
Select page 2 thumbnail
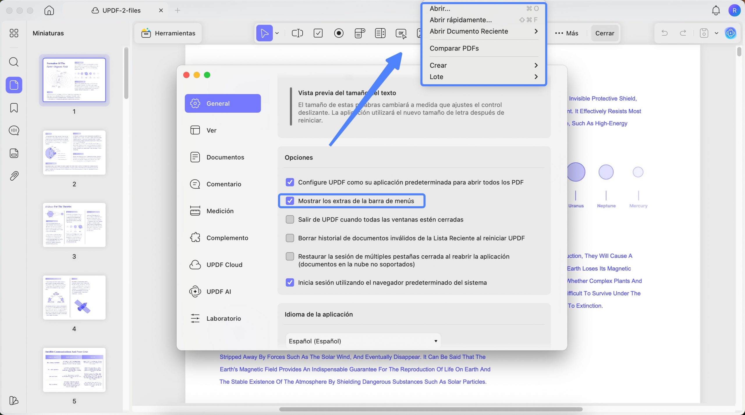[74, 152]
